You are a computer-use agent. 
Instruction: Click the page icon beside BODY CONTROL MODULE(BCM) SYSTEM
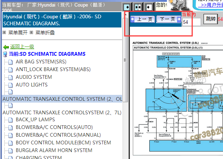coord(10,143)
